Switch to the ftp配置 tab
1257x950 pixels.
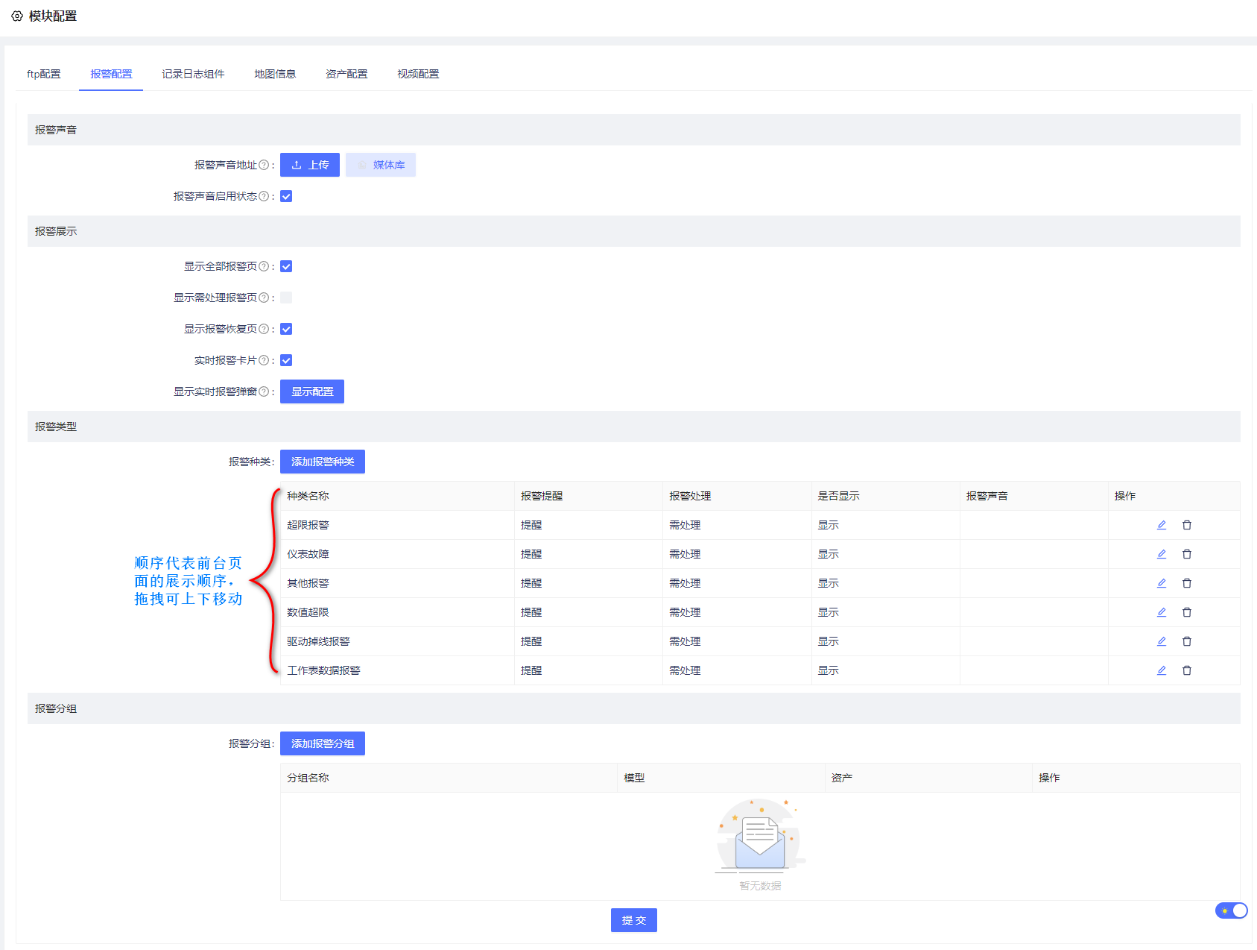pos(44,74)
